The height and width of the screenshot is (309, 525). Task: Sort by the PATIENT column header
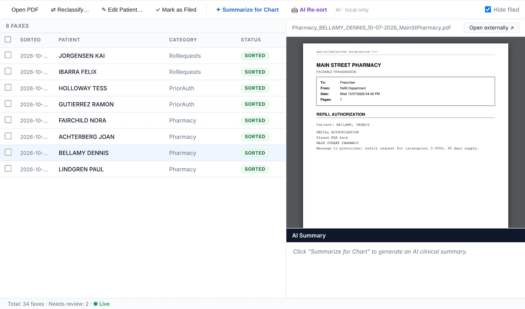pyautogui.click(x=69, y=40)
